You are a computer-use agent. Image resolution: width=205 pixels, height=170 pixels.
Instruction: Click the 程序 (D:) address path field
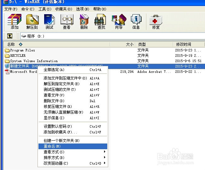point(113,36)
